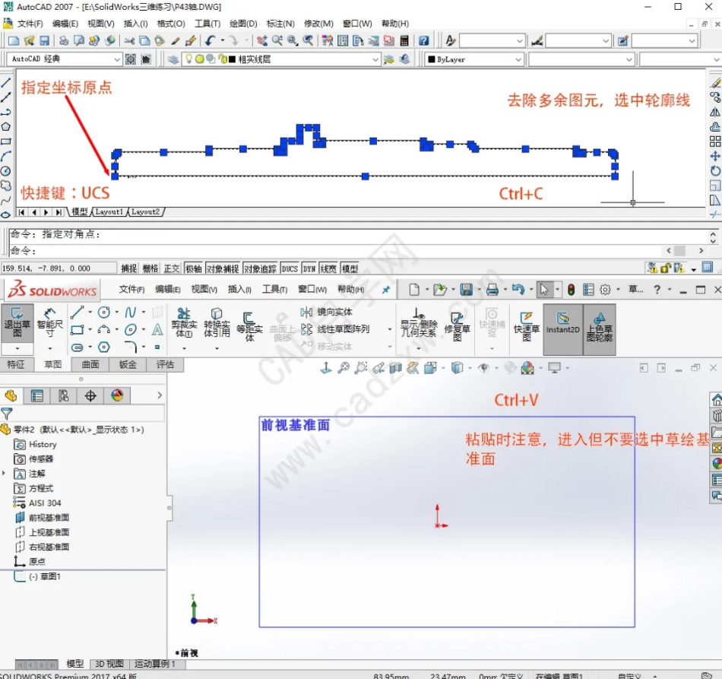Click SolidWorks Exit Sketch button

click(x=17, y=323)
